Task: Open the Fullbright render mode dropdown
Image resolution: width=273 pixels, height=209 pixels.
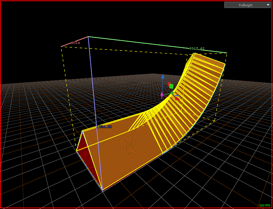Action: 247,5
